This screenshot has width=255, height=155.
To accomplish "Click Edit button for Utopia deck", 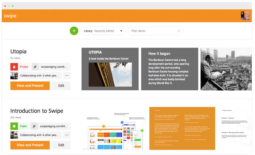I will pos(61,86).
